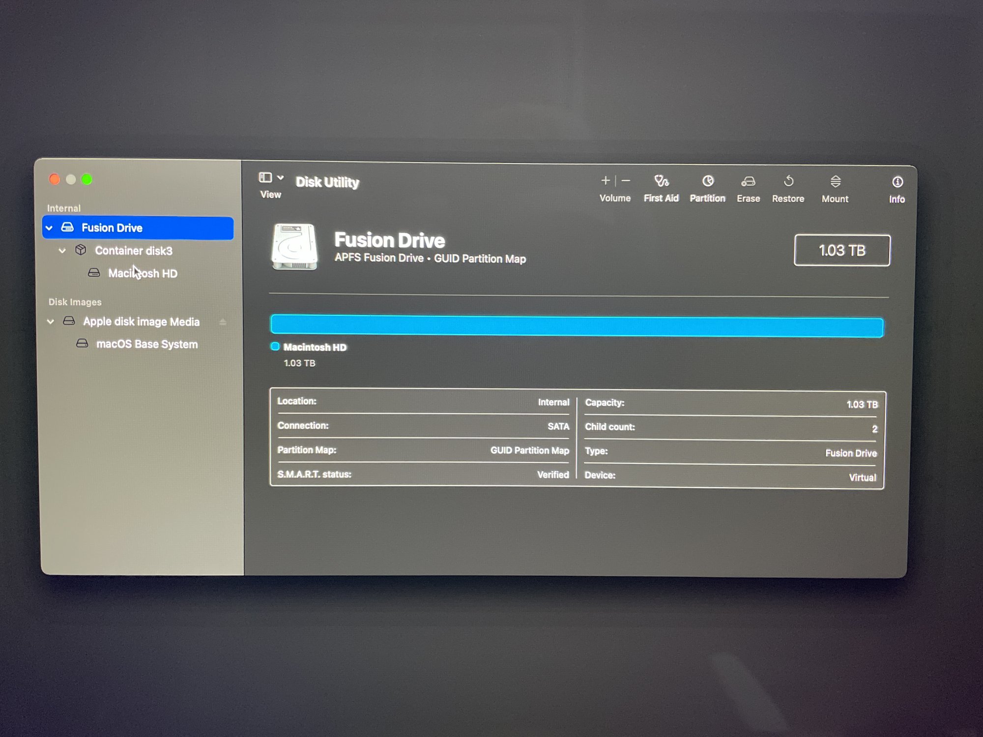This screenshot has height=737, width=983.
Task: Open the Info panel
Action: tap(897, 183)
